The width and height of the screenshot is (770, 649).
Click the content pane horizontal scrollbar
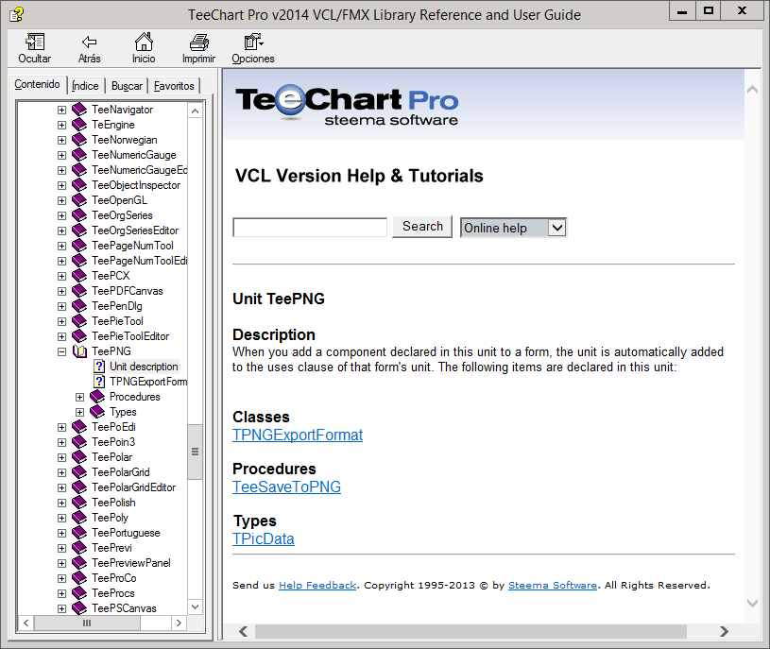(471, 631)
